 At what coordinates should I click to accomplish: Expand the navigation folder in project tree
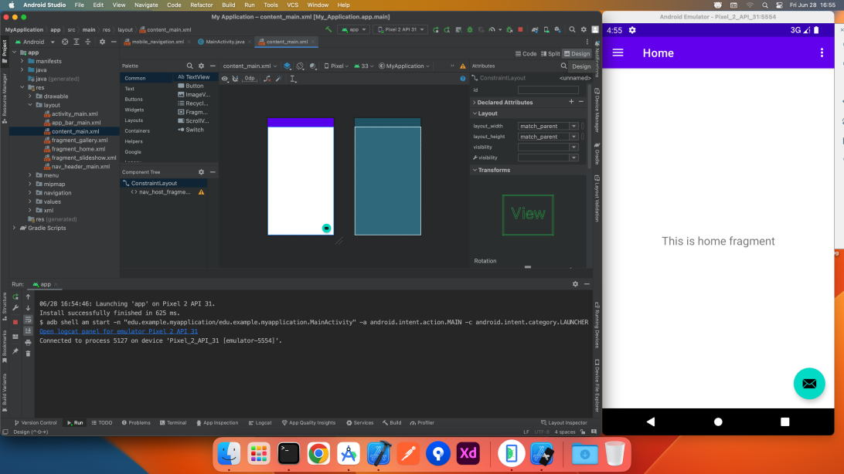pyautogui.click(x=30, y=193)
